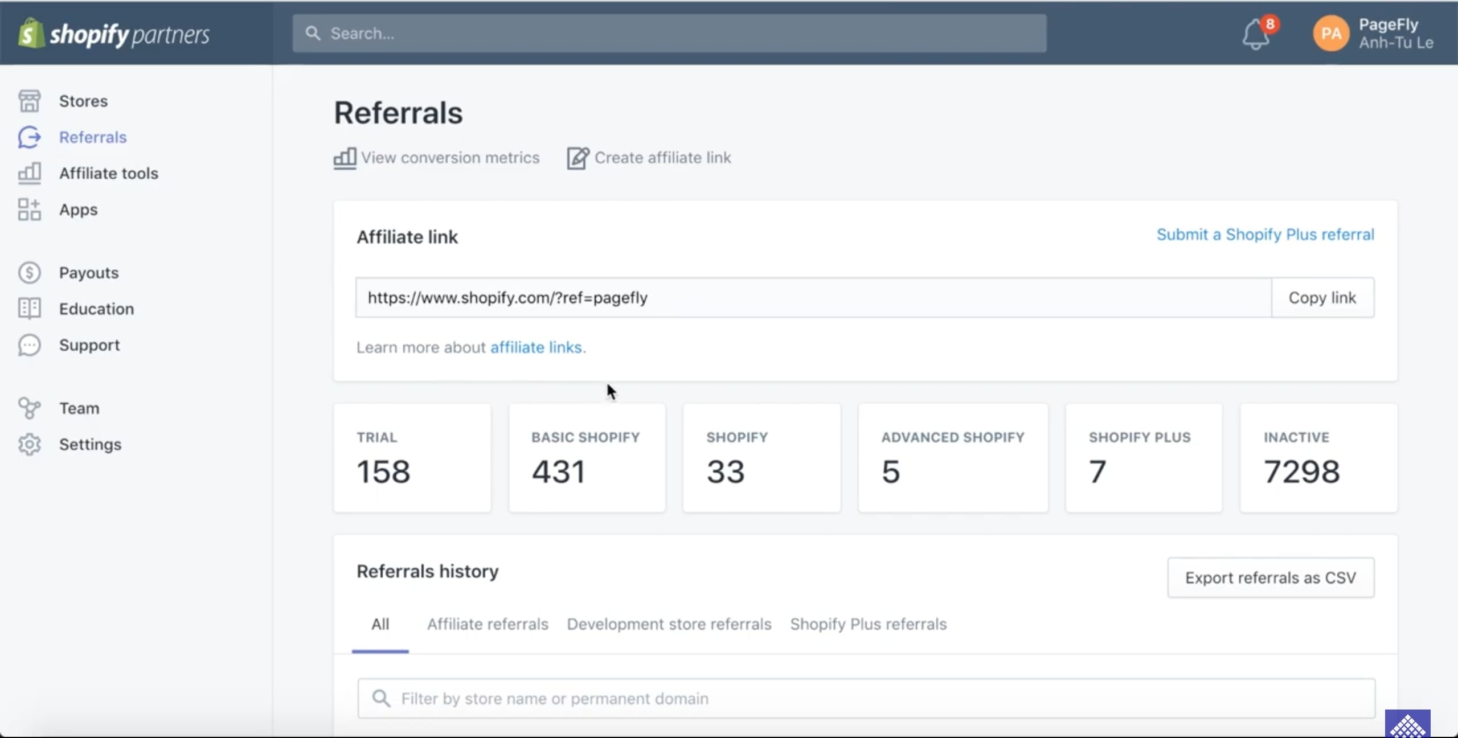The height and width of the screenshot is (738, 1458).
Task: Click the Affiliate tools chart icon
Action: pos(29,173)
